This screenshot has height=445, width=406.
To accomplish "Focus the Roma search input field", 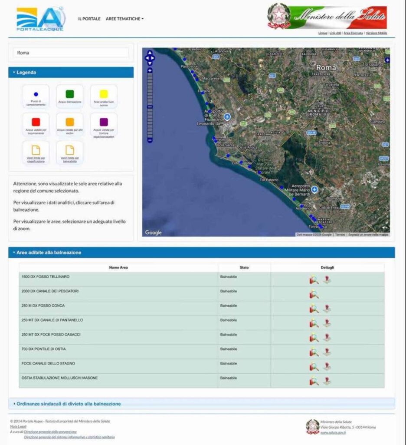I will (71, 53).
